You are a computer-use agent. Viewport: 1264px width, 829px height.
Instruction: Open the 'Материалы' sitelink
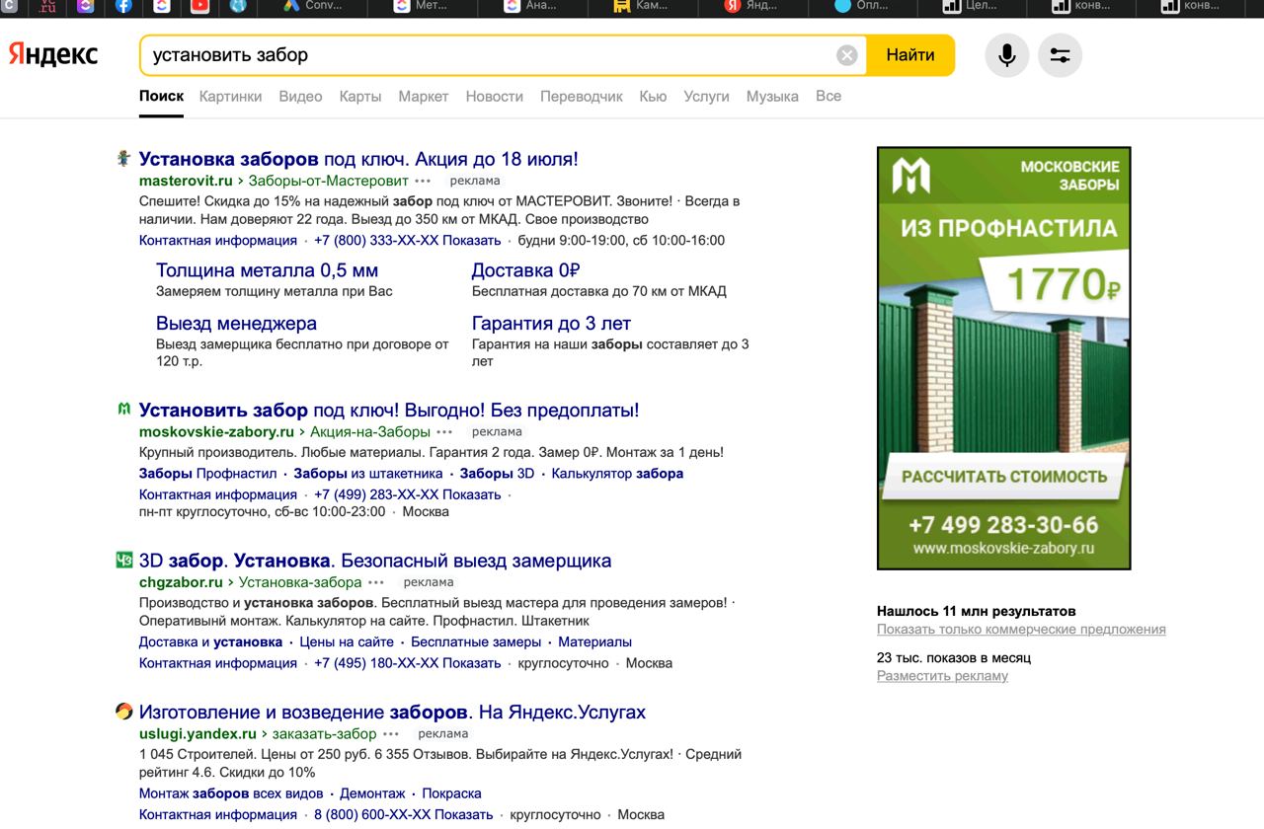pyautogui.click(x=594, y=641)
